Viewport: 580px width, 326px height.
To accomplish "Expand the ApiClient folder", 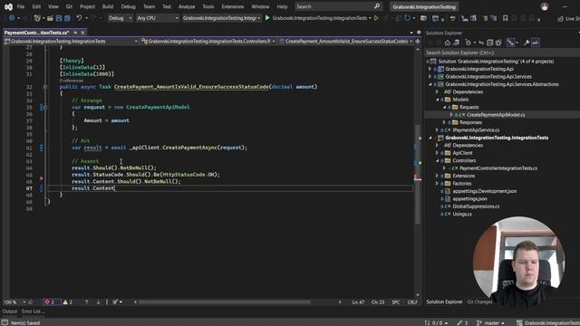I will pyautogui.click(x=437, y=153).
